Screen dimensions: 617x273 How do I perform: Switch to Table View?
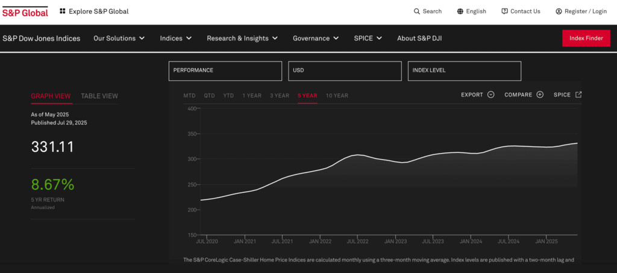99,96
